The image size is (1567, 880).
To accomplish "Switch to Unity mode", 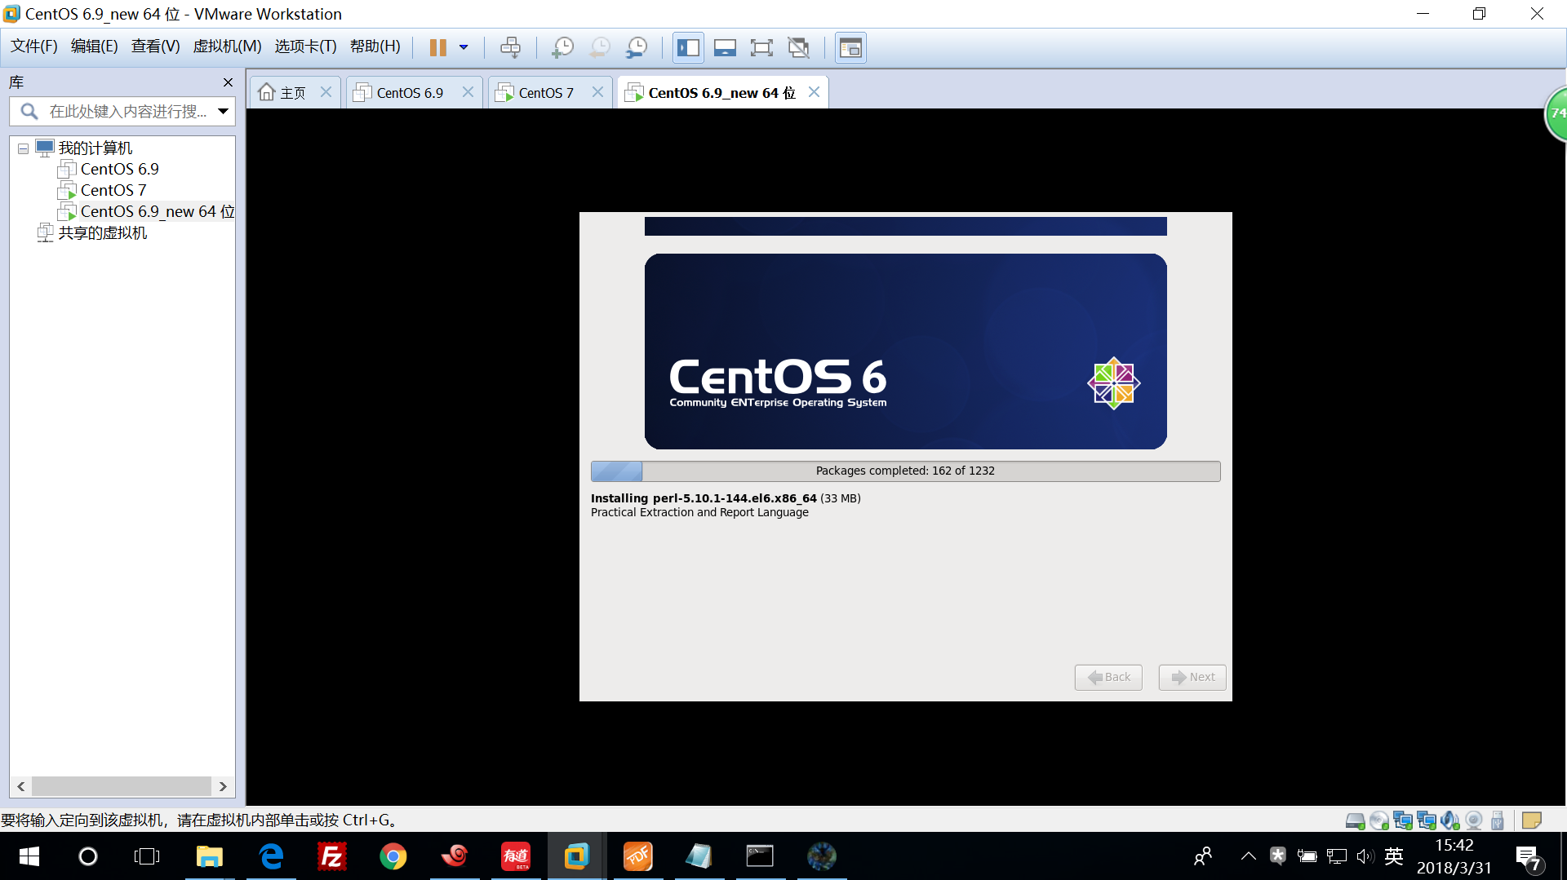I will point(799,47).
